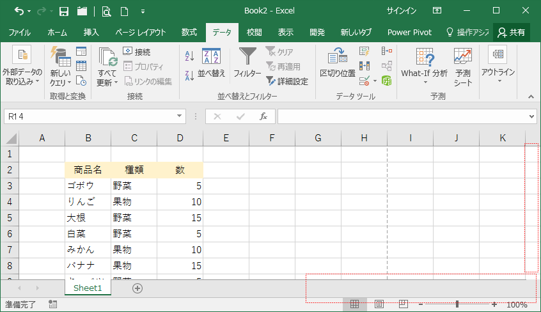Click the zoom slider in status bar
This screenshot has width=541, height=312.
[x=457, y=304]
